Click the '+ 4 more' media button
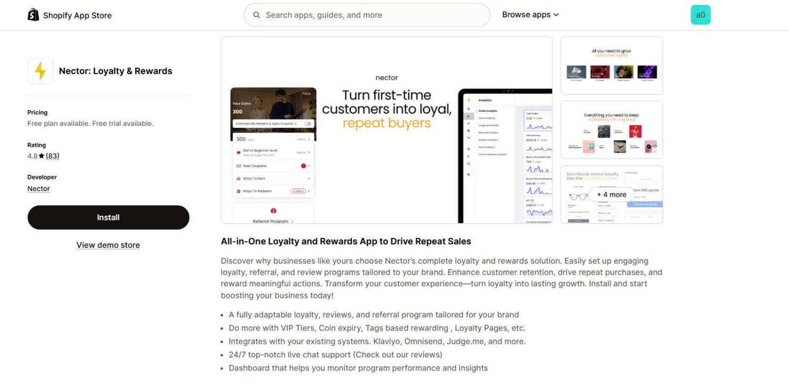Viewport: 789px width, 390px height. click(612, 194)
